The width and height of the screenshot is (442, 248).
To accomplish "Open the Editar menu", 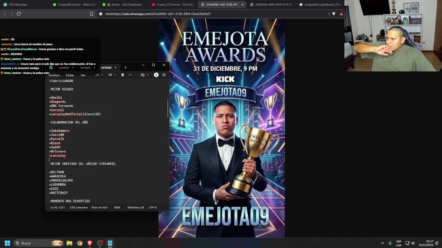I will click(70, 75).
